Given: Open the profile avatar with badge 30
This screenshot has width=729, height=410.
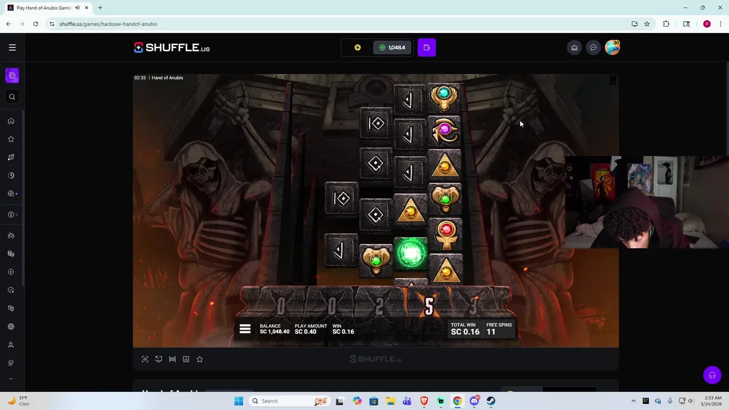Looking at the screenshot, I should 612,47.
